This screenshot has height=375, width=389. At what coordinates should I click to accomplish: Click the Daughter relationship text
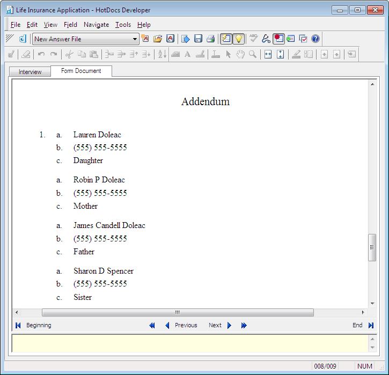click(88, 160)
